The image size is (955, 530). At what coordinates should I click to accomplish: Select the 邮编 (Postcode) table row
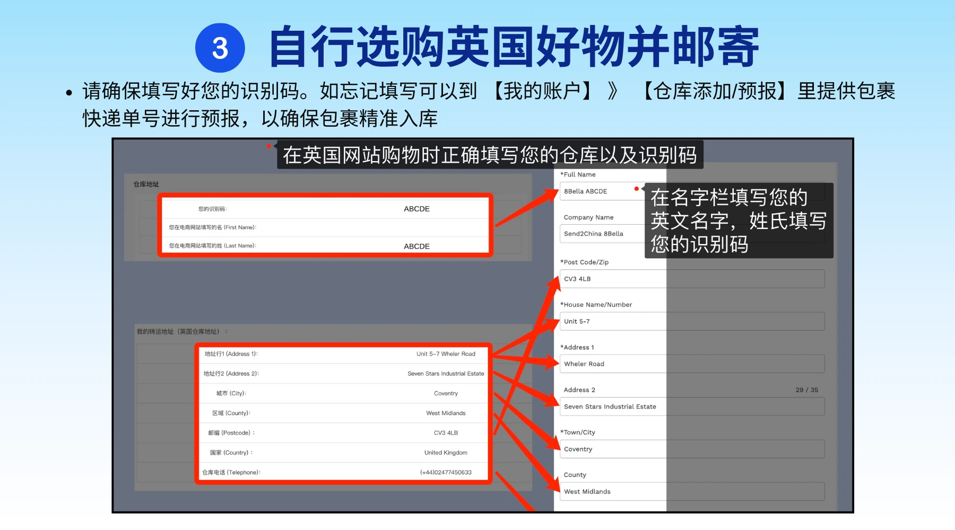343,433
